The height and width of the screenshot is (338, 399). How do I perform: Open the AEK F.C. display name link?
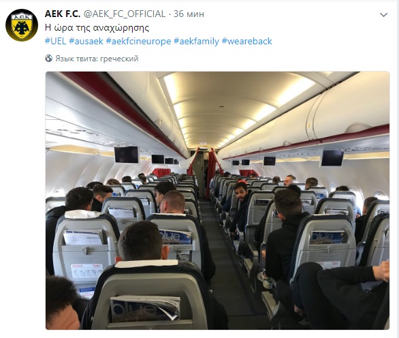pyautogui.click(x=63, y=14)
